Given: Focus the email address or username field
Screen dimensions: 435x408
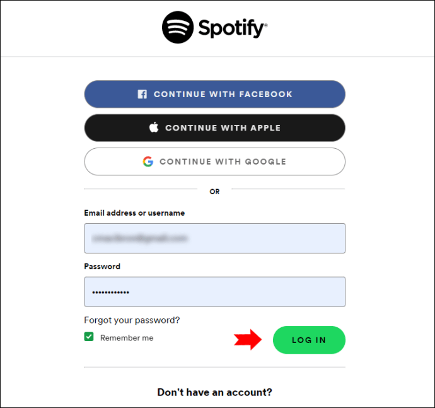Looking at the screenshot, I should 215,238.
